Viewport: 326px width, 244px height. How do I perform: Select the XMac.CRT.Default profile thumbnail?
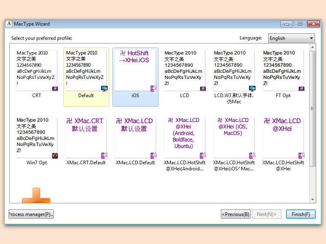[86, 137]
